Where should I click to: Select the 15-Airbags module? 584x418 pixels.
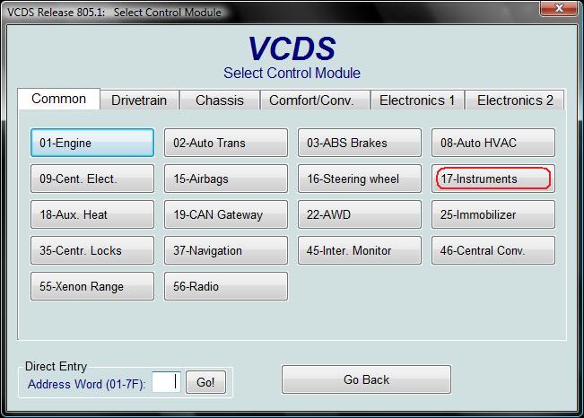tap(226, 179)
